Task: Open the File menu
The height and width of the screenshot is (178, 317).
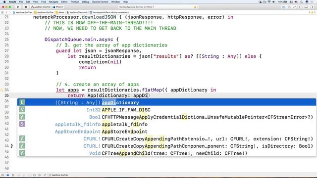Action: click(x=21, y=2)
